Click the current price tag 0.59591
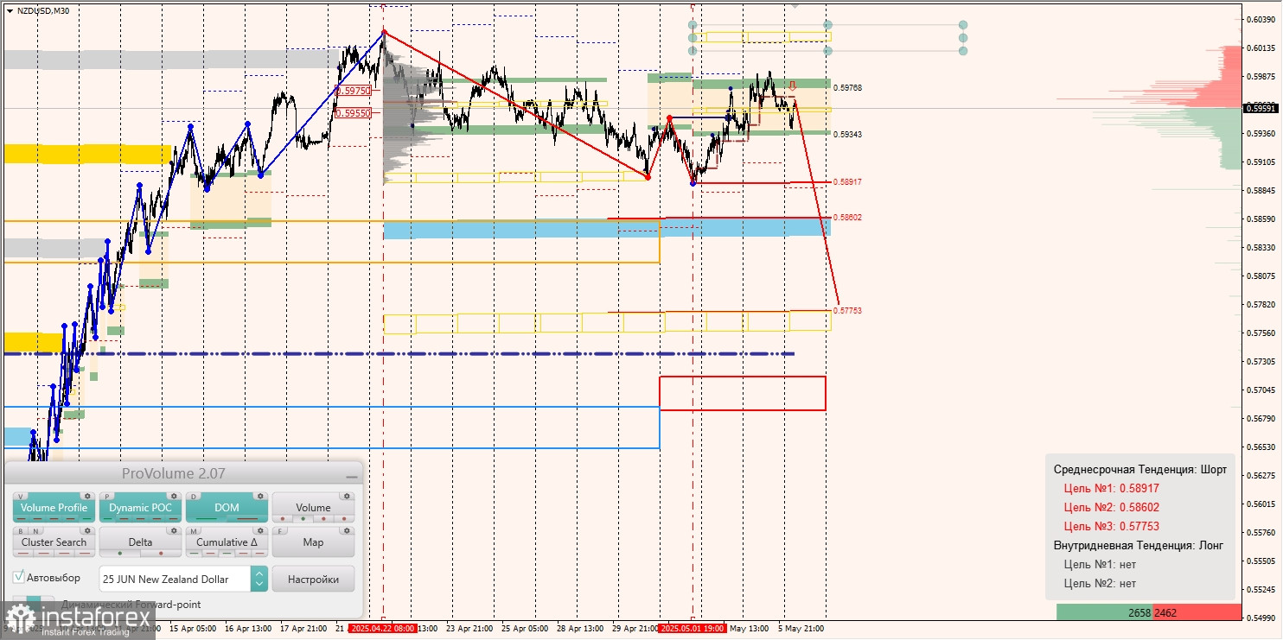The height and width of the screenshot is (640, 1283). click(x=1261, y=108)
